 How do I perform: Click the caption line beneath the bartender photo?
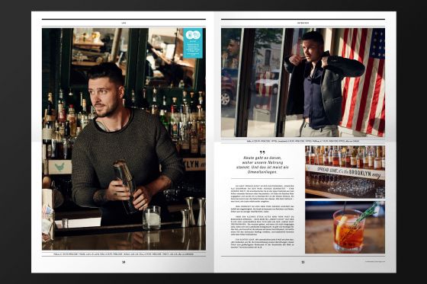coord(124,254)
